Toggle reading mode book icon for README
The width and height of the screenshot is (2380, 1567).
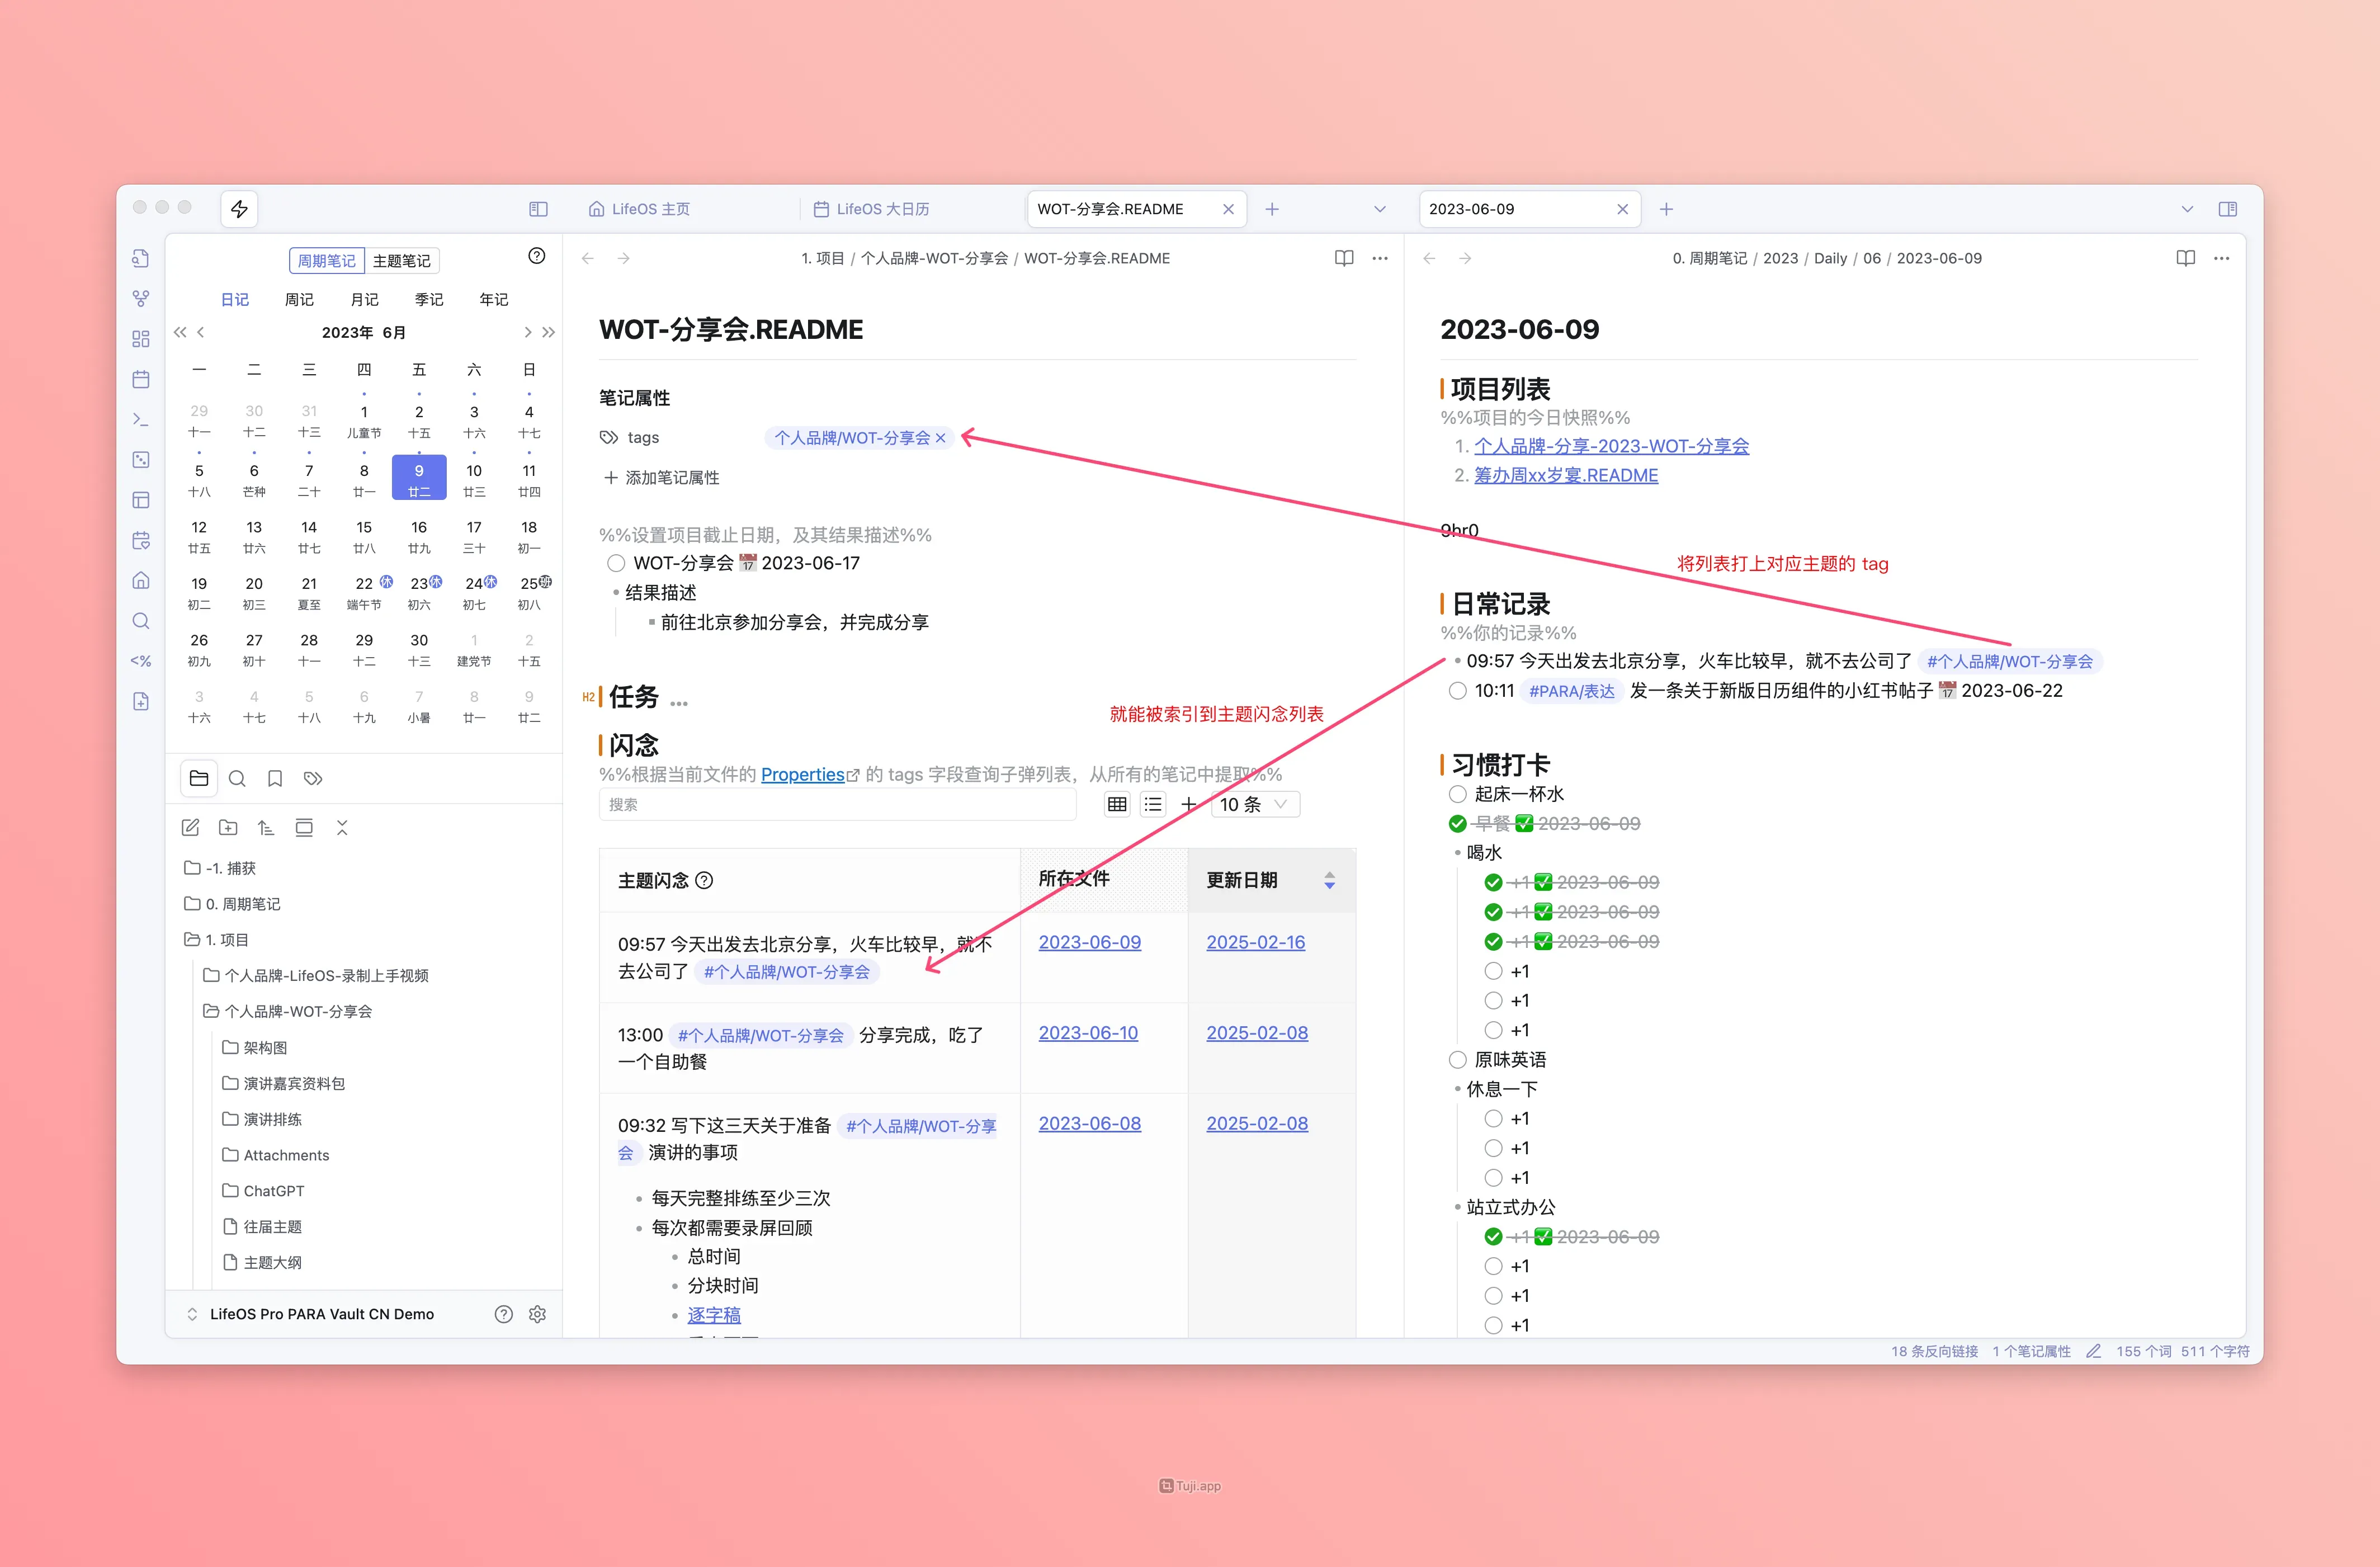click(1344, 258)
